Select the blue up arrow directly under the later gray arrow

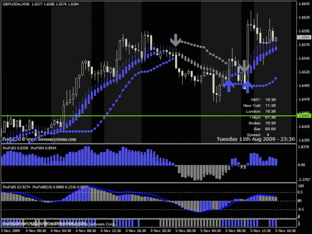(x=247, y=87)
